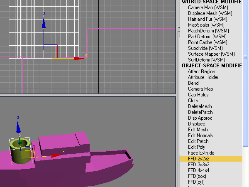This screenshot has width=249, height=187.
Task: Click red X axis arrow in top viewport
Action: pos(79,59)
